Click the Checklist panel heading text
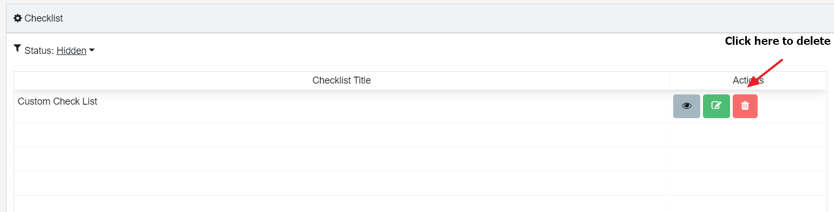This screenshot has height=212, width=834. pyautogui.click(x=44, y=18)
